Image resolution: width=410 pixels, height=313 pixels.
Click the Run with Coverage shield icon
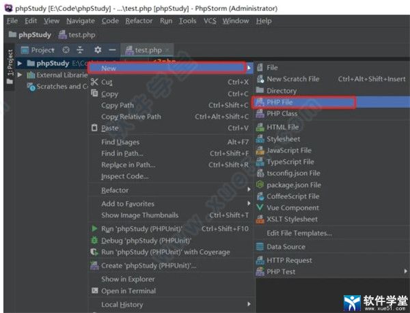point(94,252)
